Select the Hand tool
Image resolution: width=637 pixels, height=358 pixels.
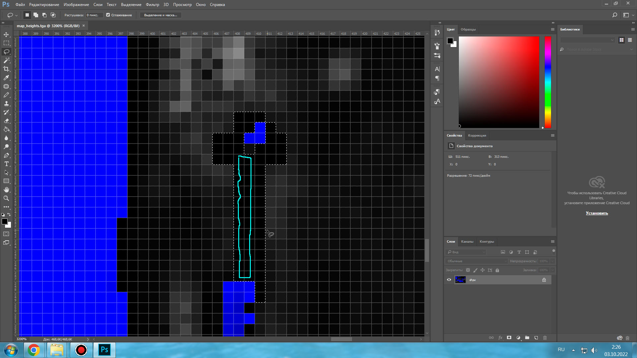[6, 190]
